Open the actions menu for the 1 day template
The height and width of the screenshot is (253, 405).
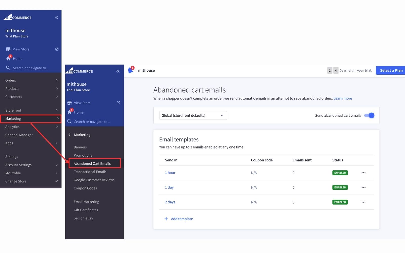coord(363,187)
